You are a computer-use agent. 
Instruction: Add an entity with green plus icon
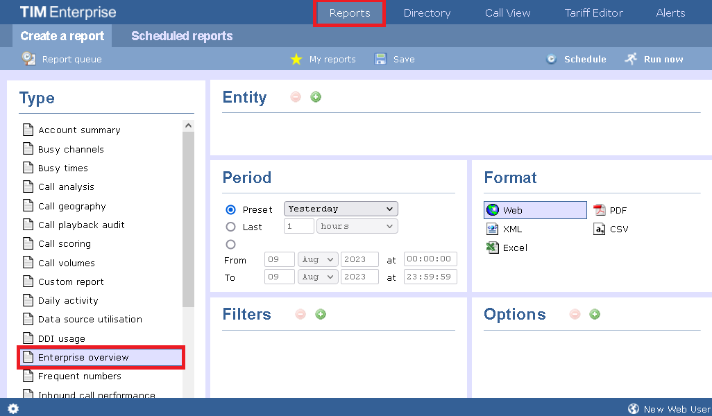(x=316, y=97)
